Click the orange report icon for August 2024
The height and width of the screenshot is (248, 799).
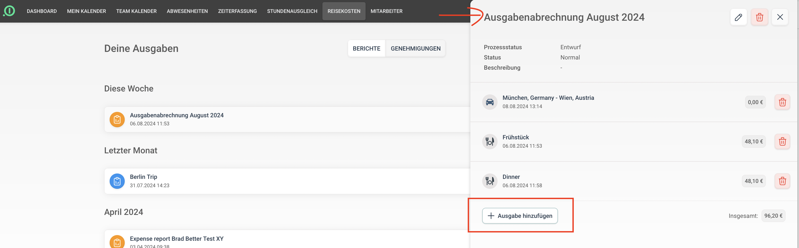pyautogui.click(x=117, y=119)
